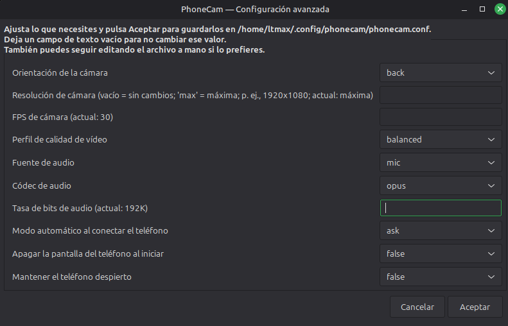Click the Aceptar button

click(475, 307)
